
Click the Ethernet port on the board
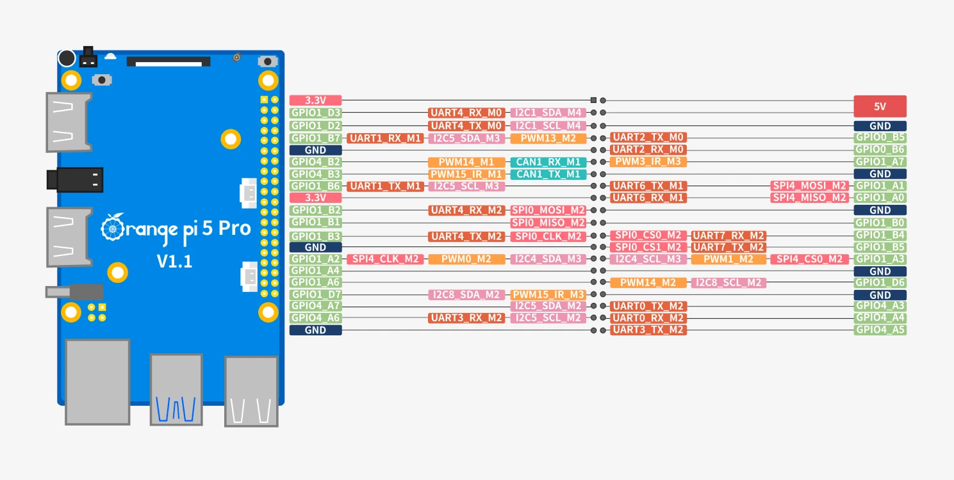tap(97, 381)
